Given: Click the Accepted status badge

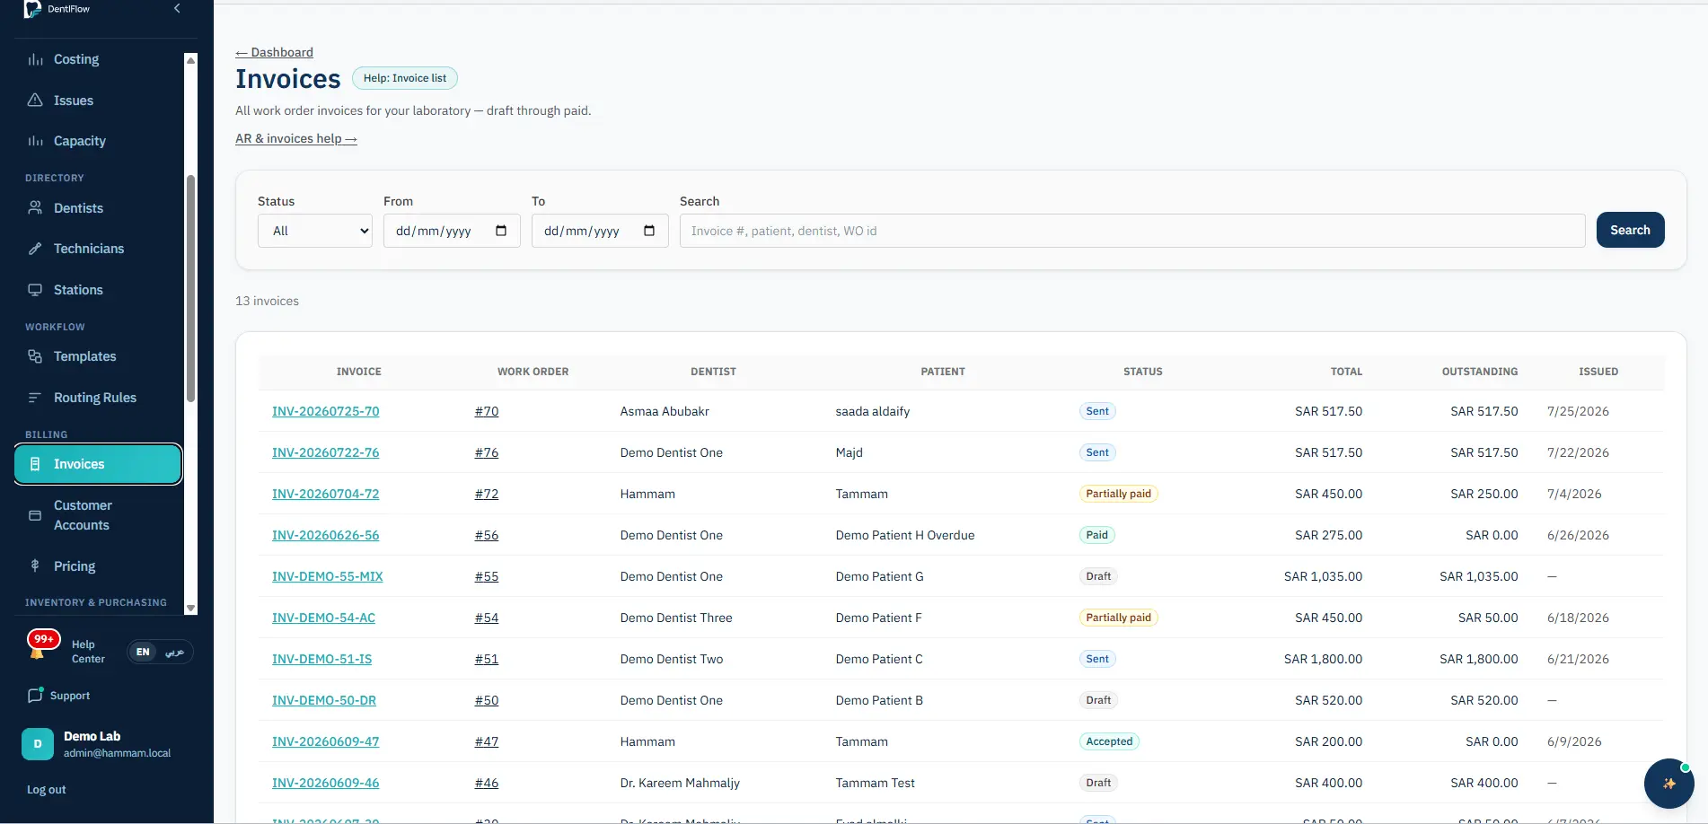Looking at the screenshot, I should [1109, 741].
